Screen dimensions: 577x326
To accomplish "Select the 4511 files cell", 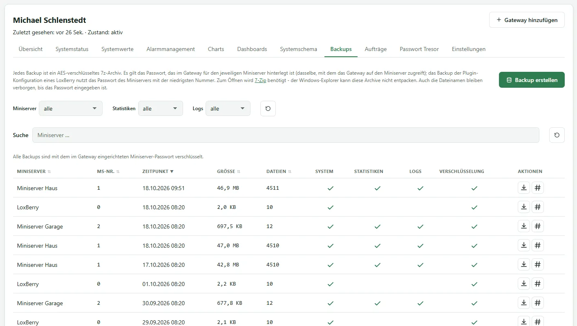I will click(273, 188).
